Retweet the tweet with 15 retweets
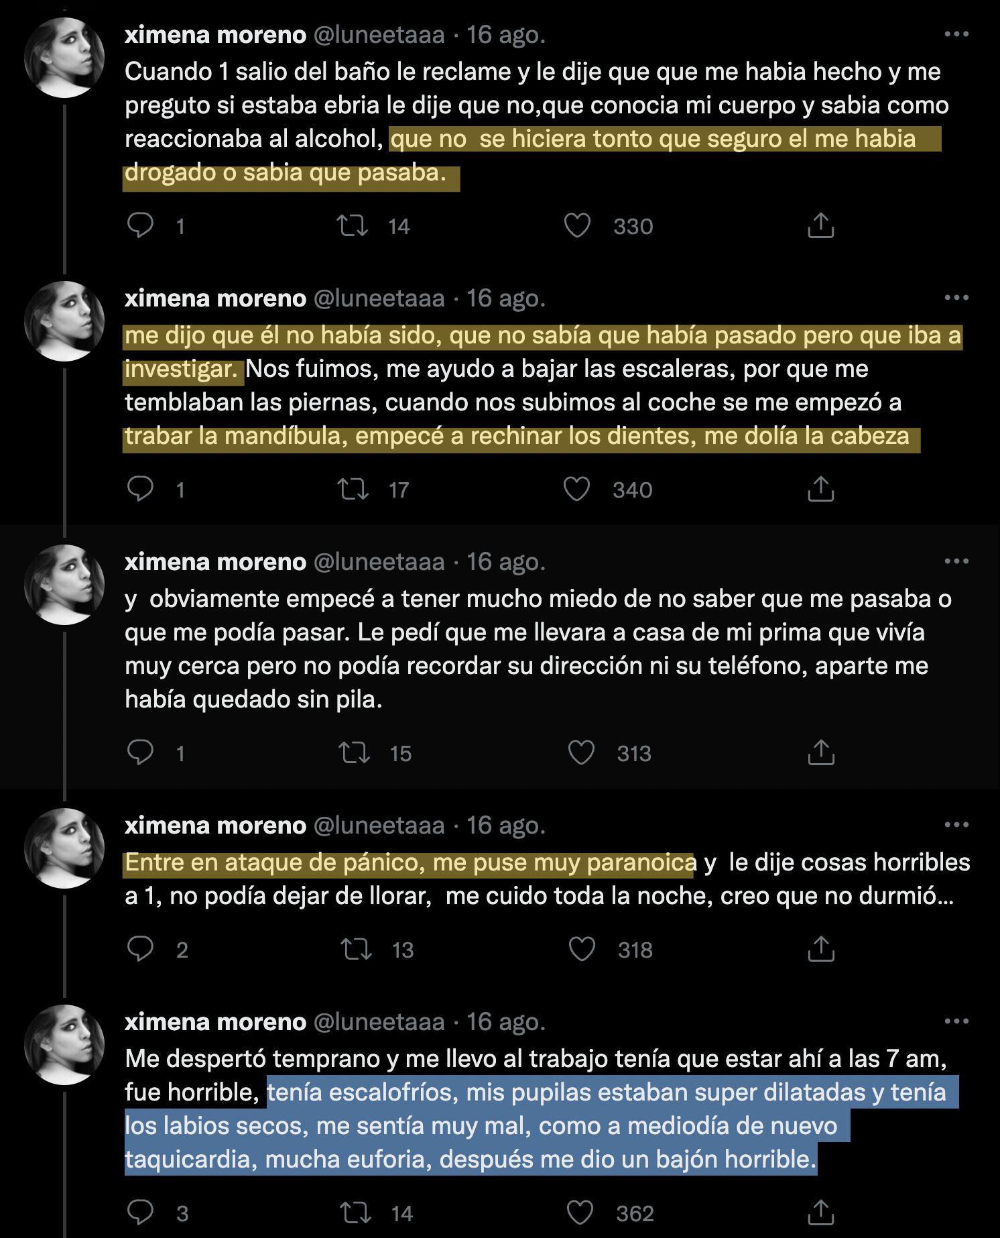 [x=355, y=753]
